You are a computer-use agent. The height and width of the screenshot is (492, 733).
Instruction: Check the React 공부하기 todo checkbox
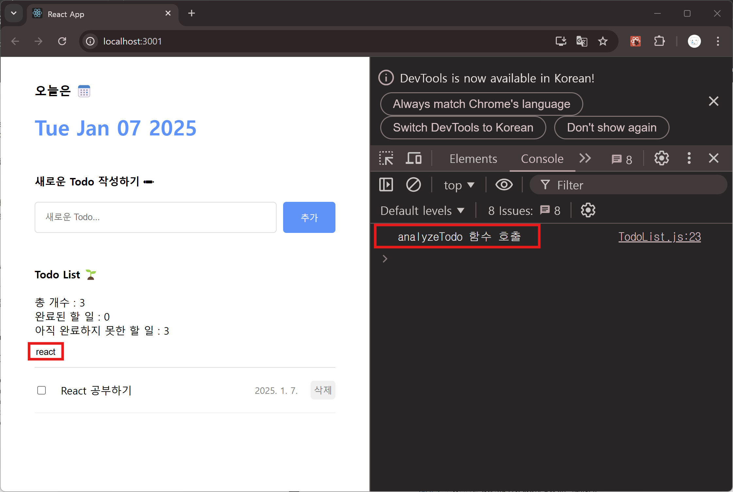coord(42,390)
